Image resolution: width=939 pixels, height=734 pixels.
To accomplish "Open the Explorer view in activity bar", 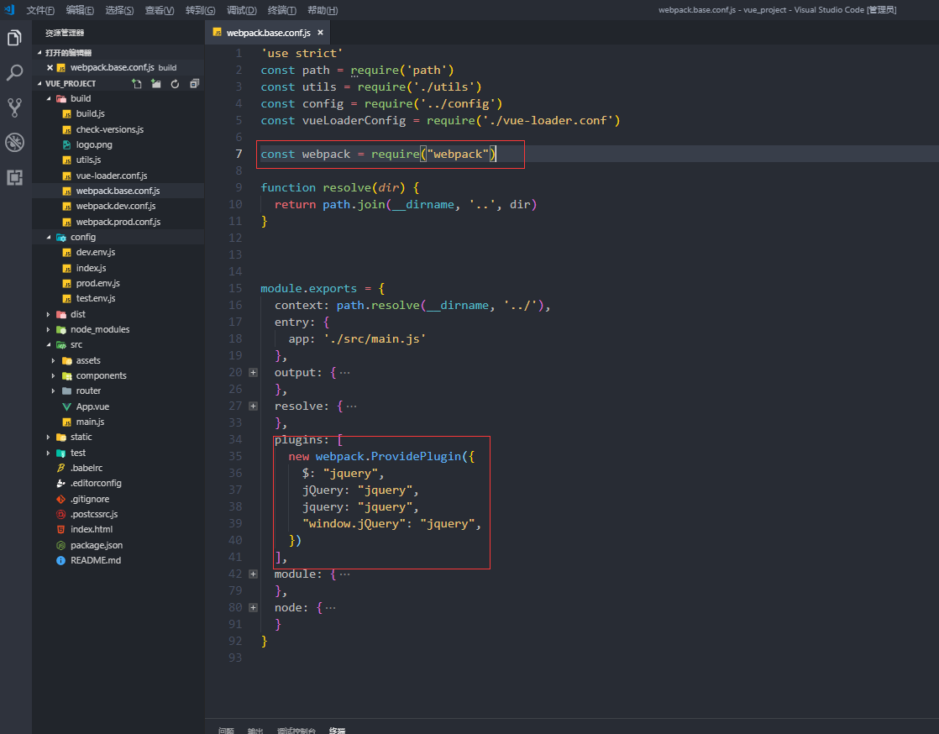I will (14, 39).
